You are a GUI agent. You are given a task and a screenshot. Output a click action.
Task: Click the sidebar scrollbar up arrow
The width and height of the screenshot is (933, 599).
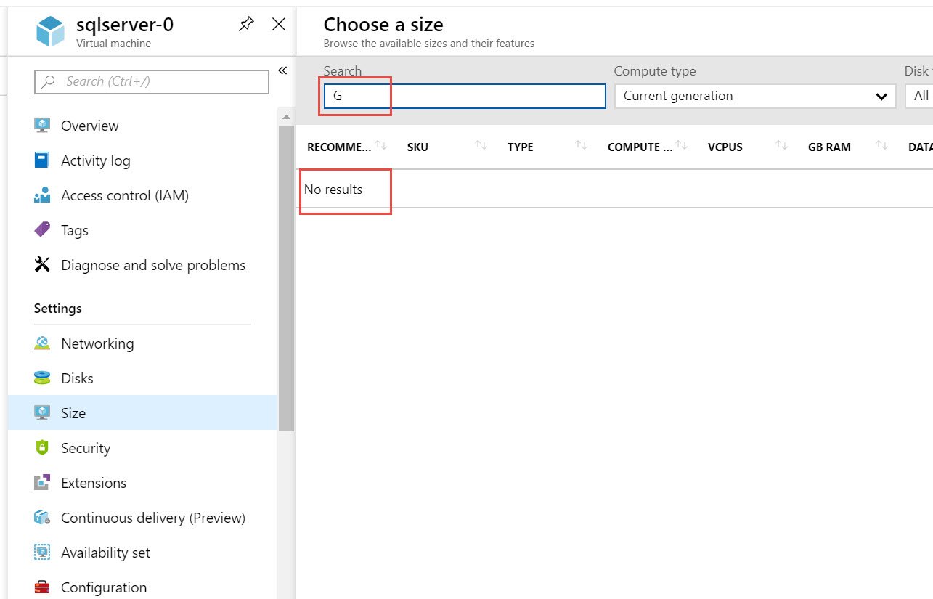coord(286,117)
